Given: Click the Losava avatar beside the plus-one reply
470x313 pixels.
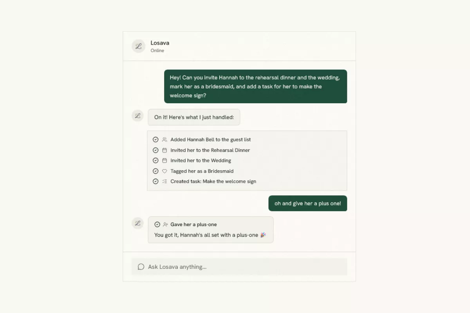Looking at the screenshot, I should 137,223.
